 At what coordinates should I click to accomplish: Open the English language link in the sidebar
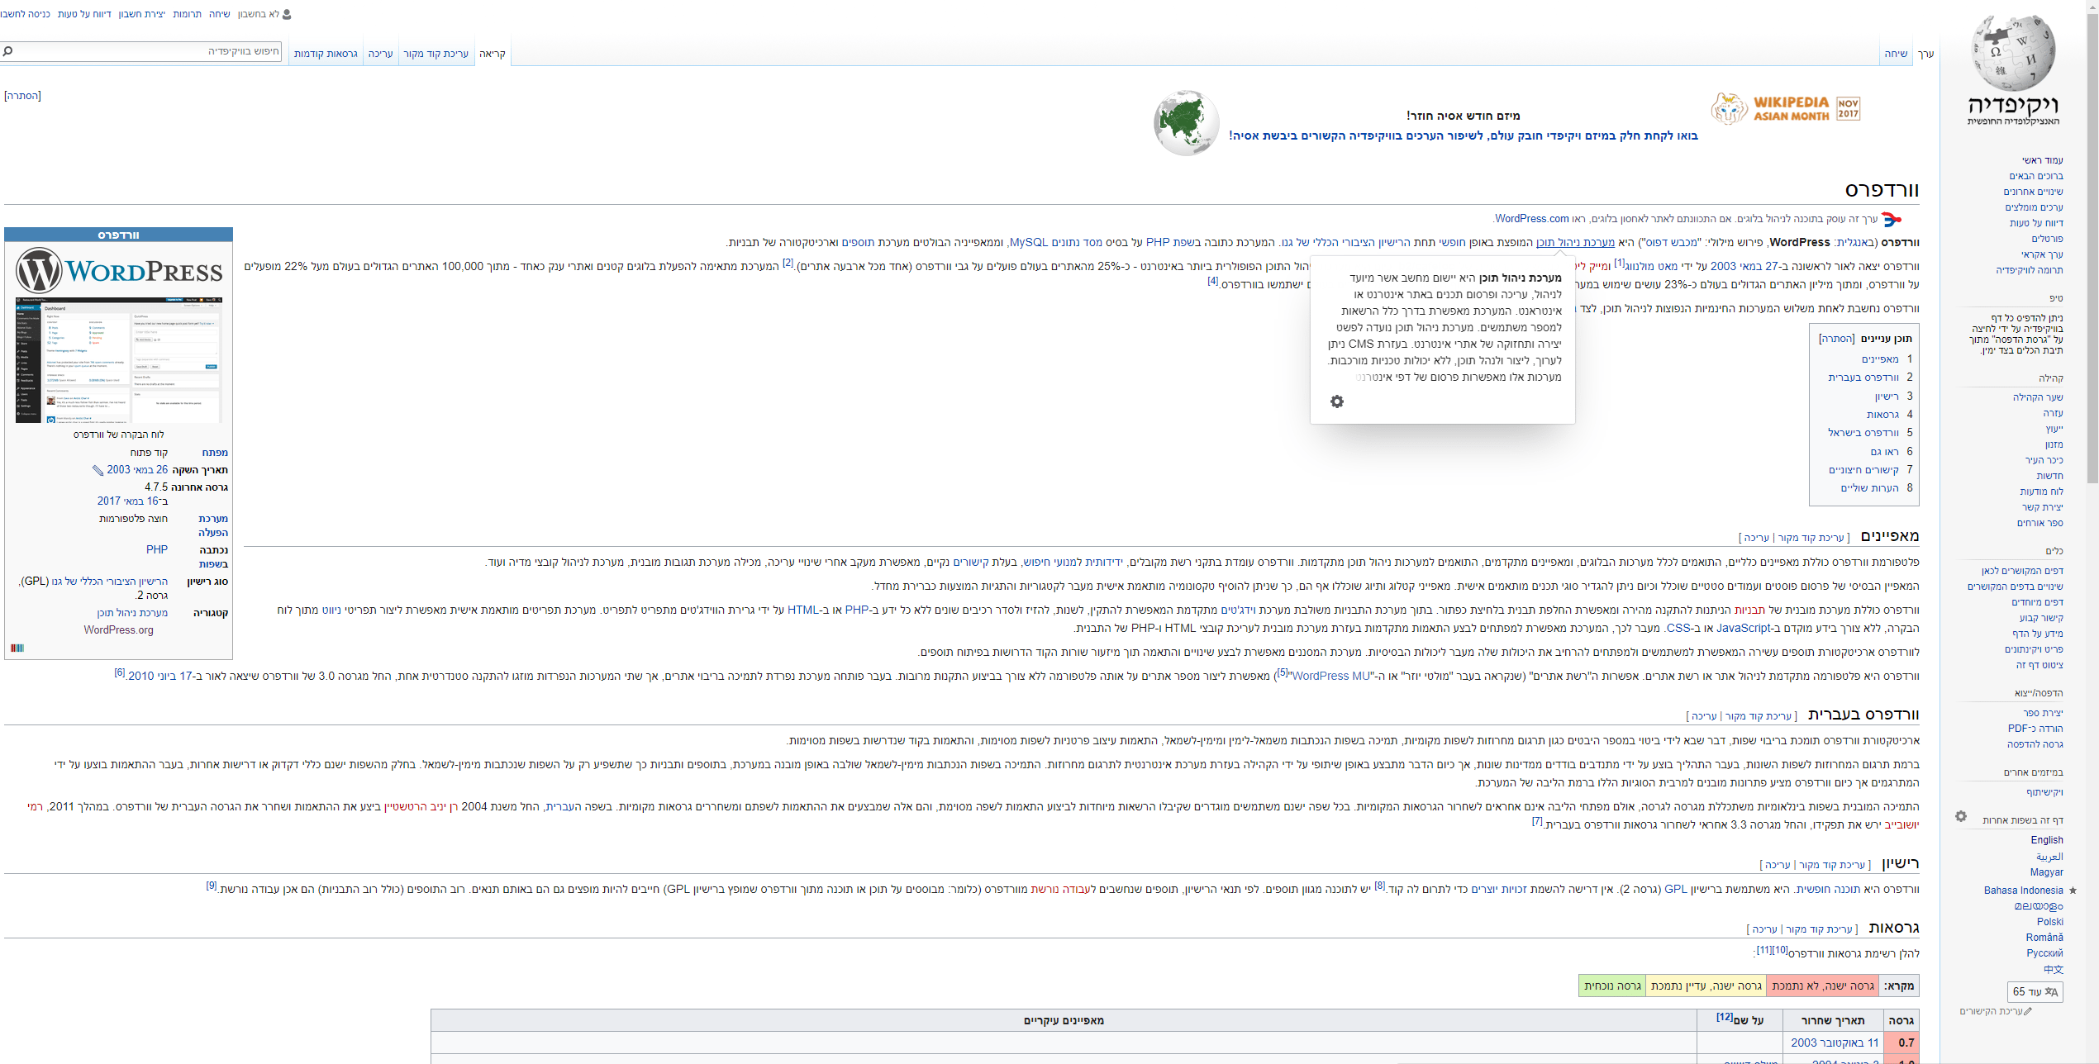coord(2046,840)
